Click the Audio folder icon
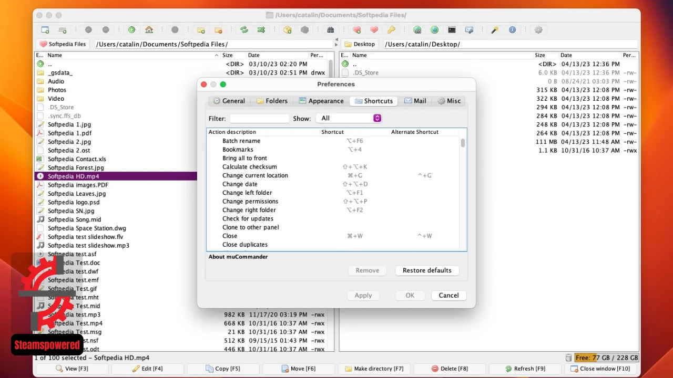 point(40,81)
